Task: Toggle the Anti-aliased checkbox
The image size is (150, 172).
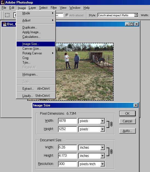Action: [x=67, y=15]
